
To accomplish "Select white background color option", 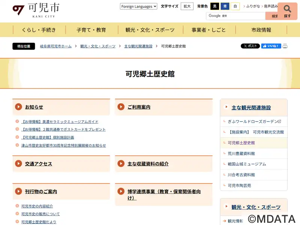I will coord(235,6).
